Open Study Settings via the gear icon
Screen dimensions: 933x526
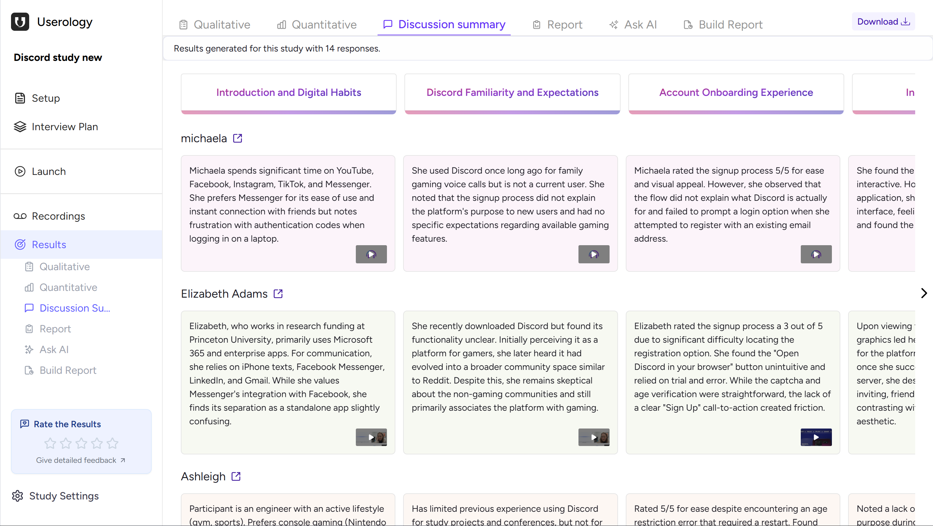[x=17, y=496]
